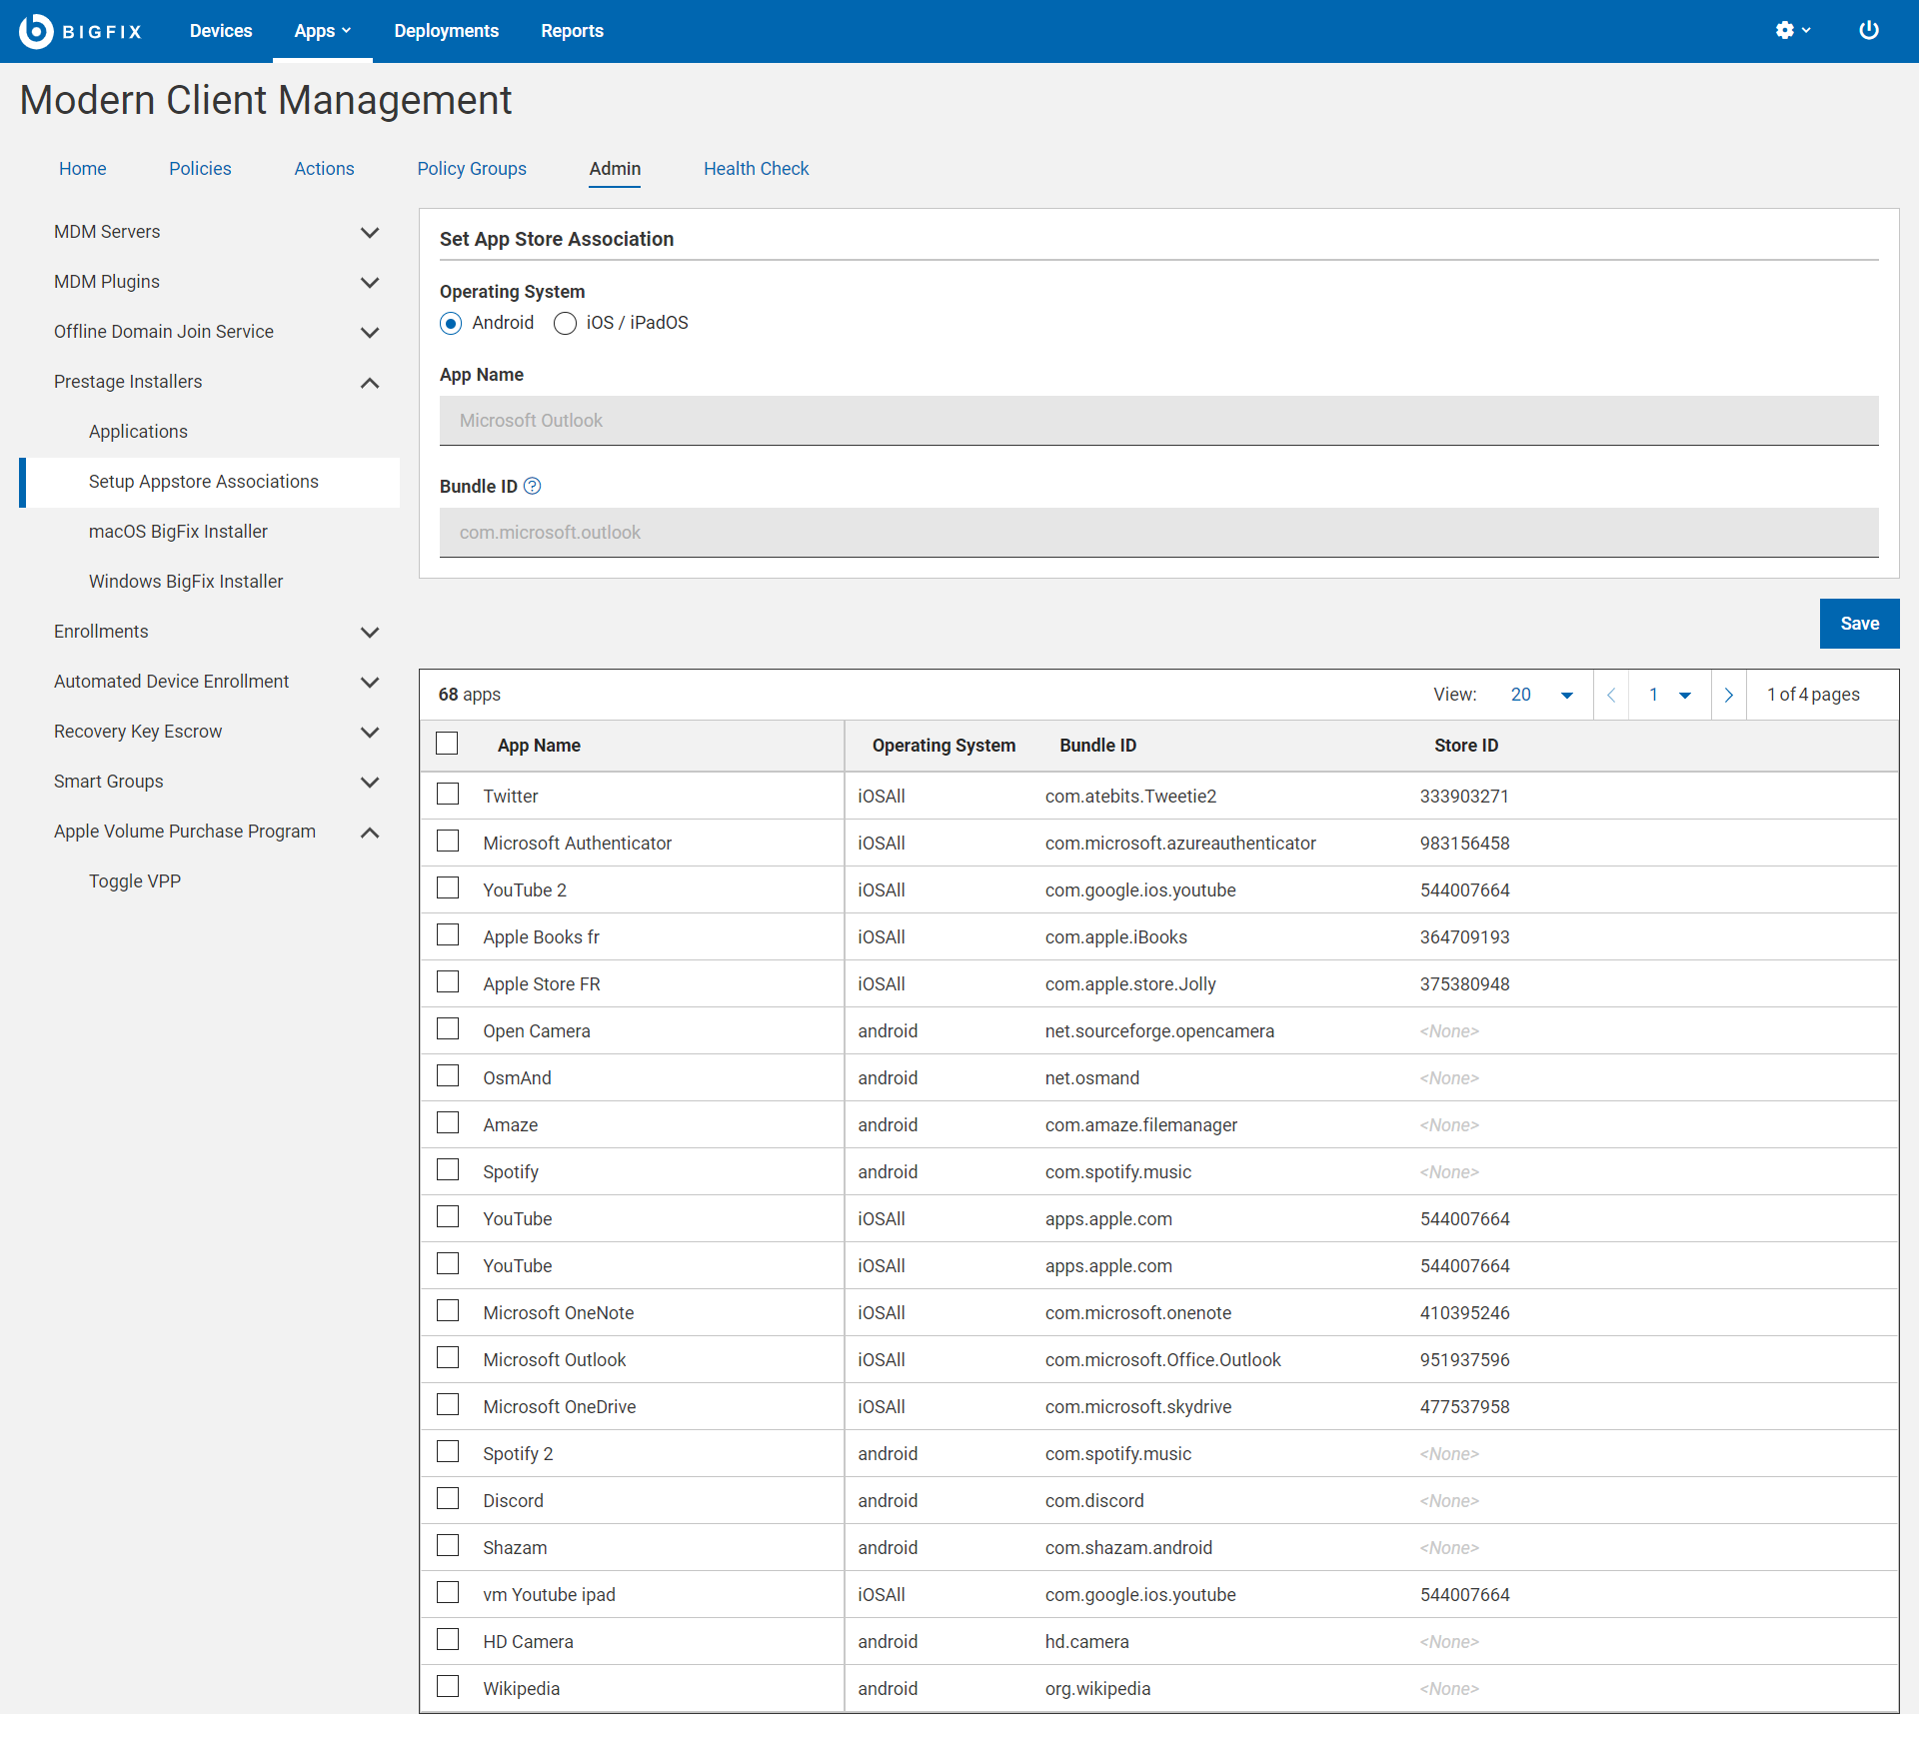The width and height of the screenshot is (1919, 1739).
Task: Open the page number dropdown
Action: [1669, 695]
